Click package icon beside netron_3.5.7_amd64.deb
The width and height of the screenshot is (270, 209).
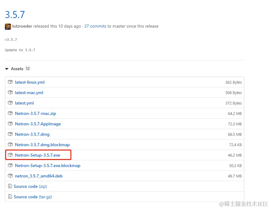(x=10, y=176)
